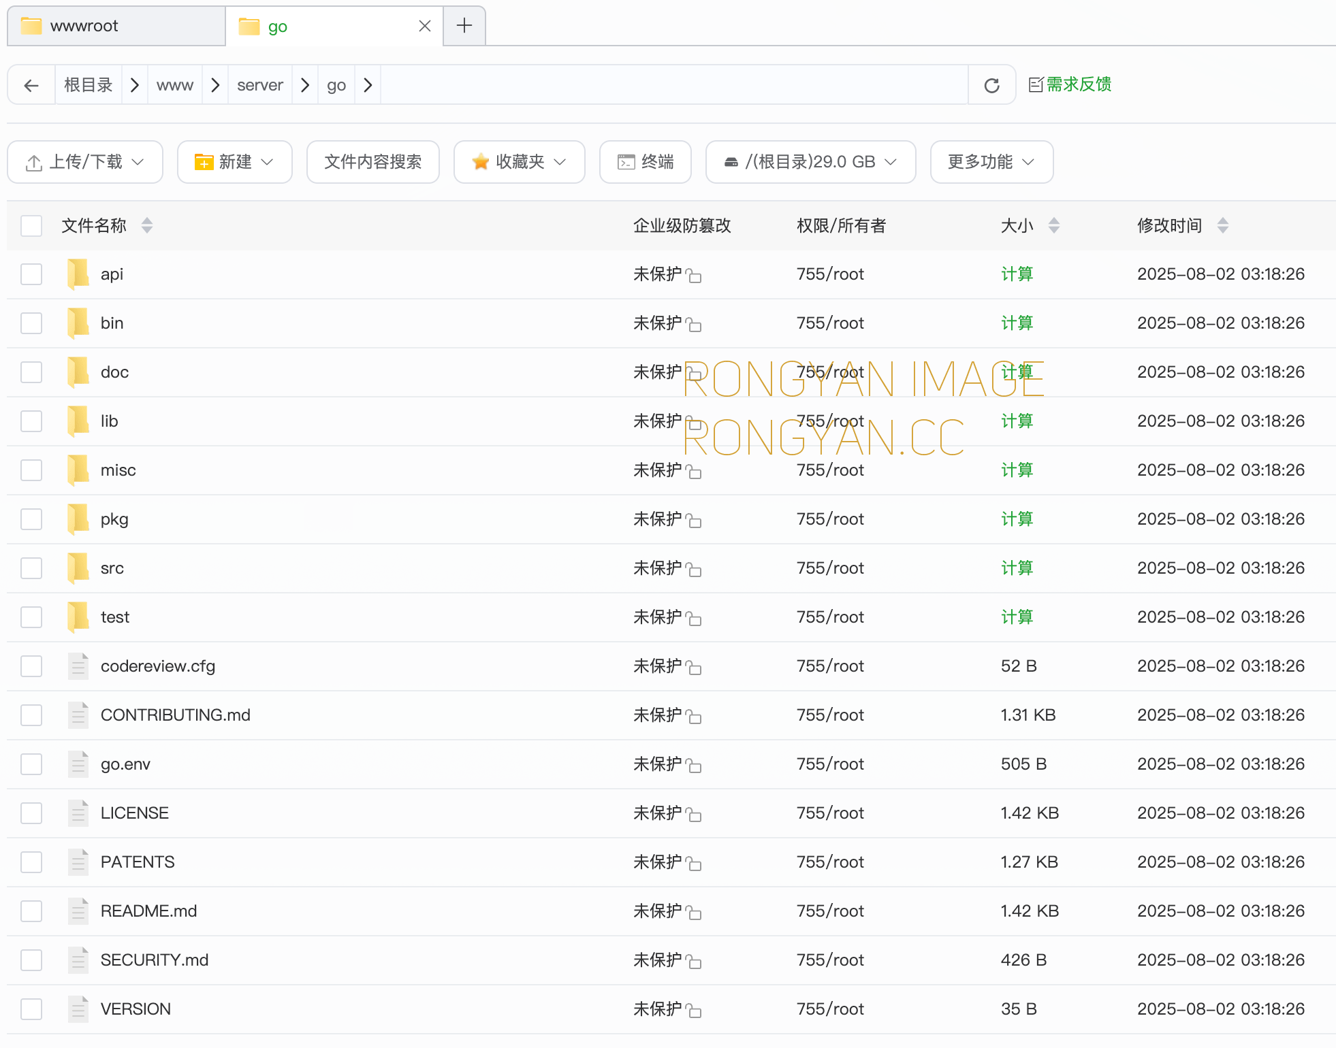Click the PATENTS file icon

pyautogui.click(x=78, y=862)
